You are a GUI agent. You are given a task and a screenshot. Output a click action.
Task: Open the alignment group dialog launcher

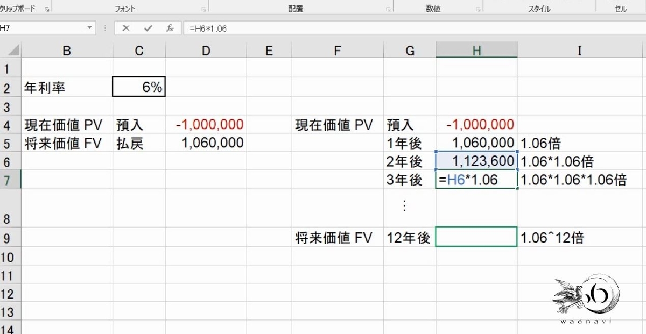(389, 9)
